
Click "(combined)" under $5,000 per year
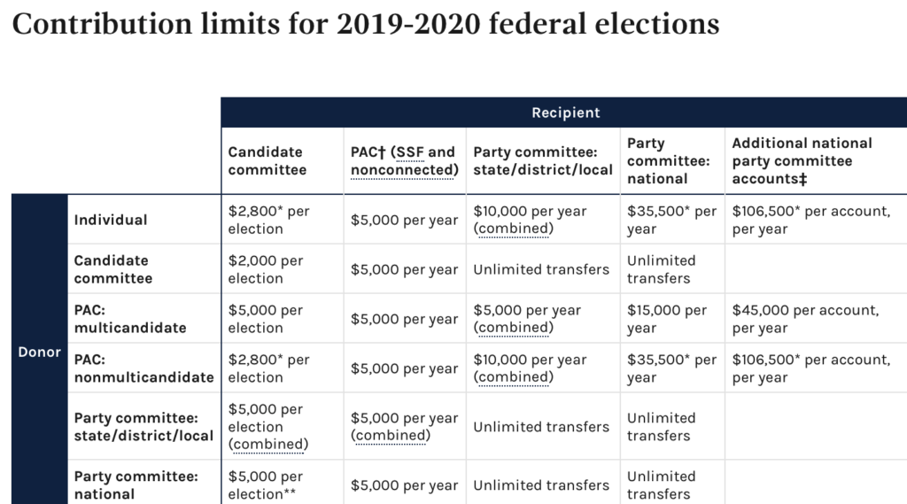[391, 436]
